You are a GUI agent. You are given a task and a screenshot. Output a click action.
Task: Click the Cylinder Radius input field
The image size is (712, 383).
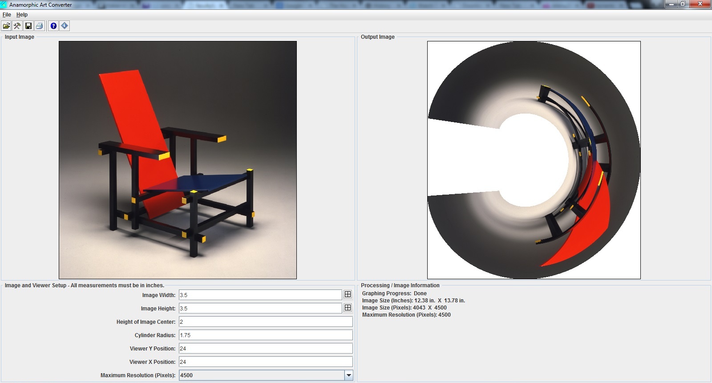point(266,335)
